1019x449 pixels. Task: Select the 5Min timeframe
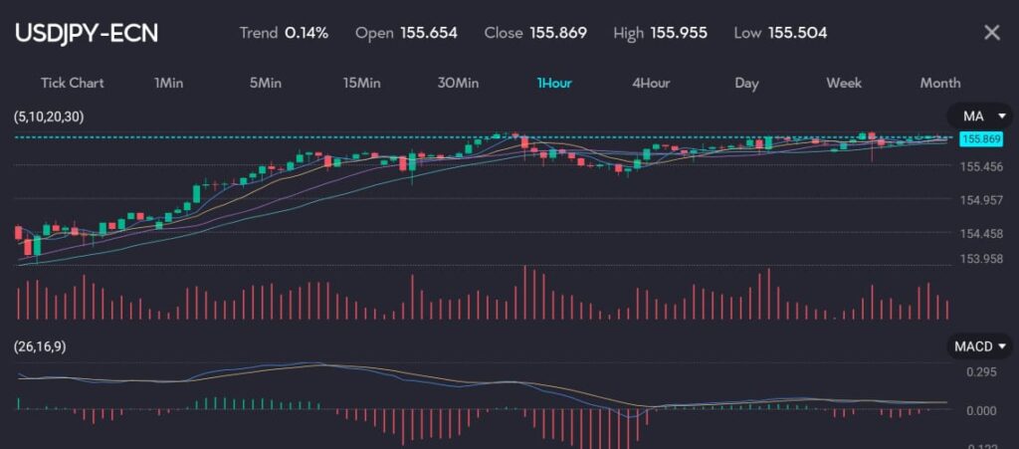(265, 83)
